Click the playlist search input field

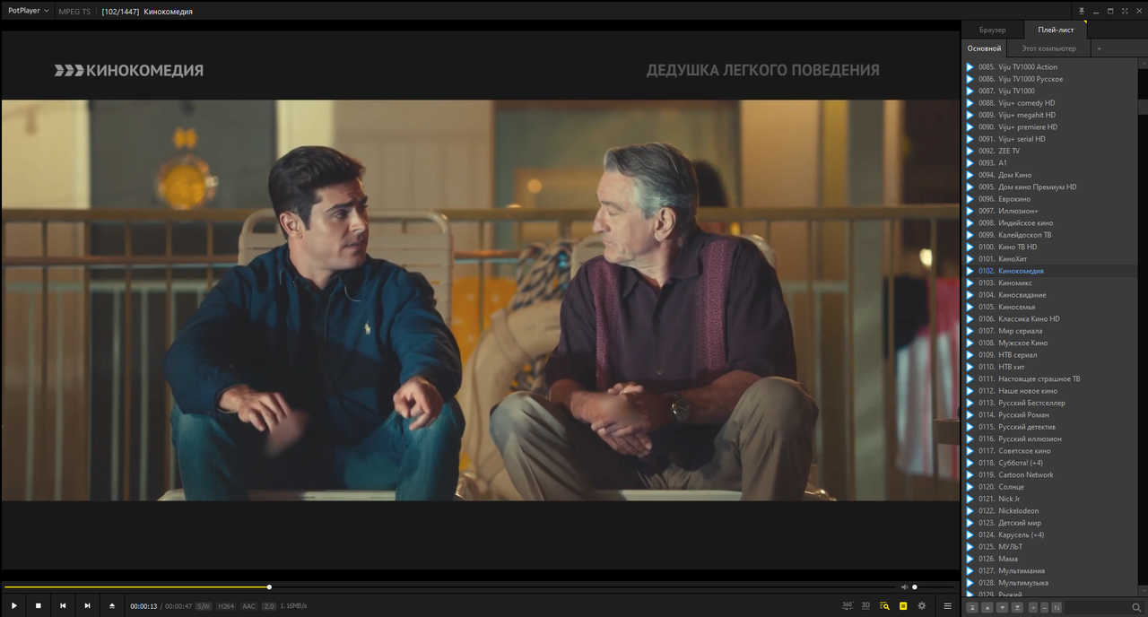[x=1097, y=608]
